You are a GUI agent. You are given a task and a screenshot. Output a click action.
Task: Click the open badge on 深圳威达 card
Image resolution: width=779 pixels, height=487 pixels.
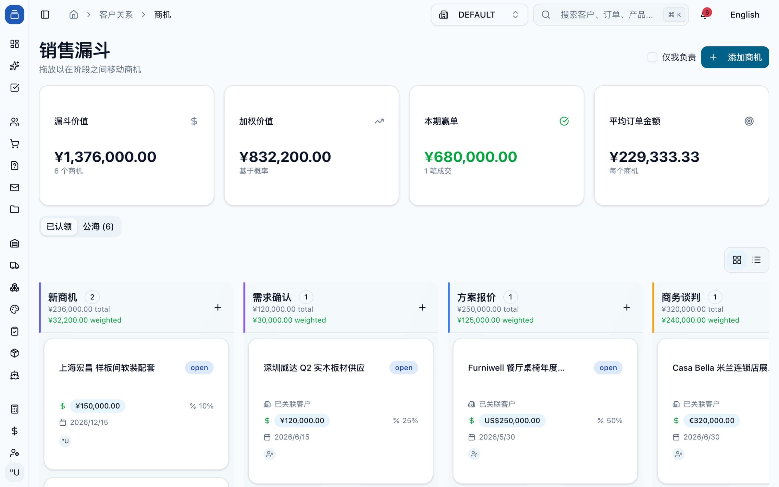pyautogui.click(x=404, y=368)
